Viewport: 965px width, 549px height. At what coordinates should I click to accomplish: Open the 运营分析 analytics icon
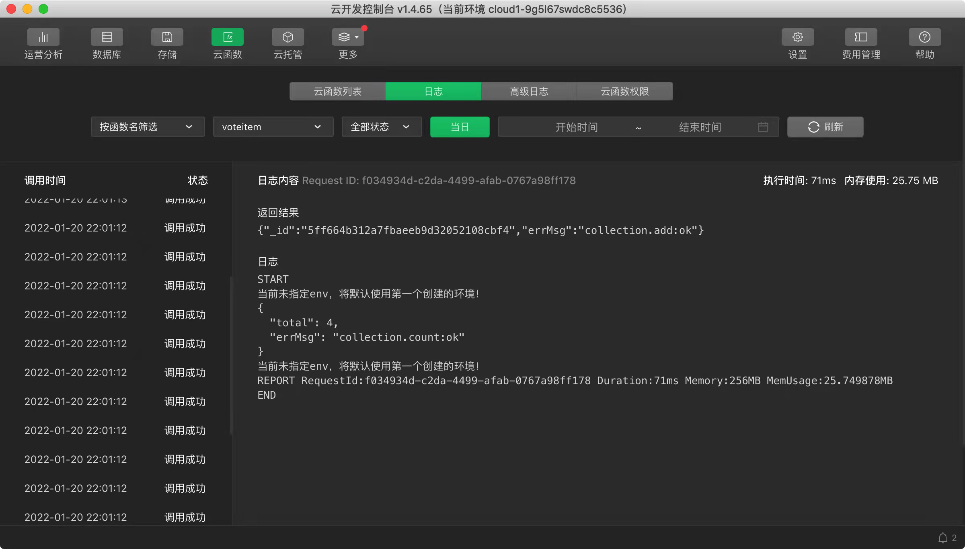tap(43, 37)
